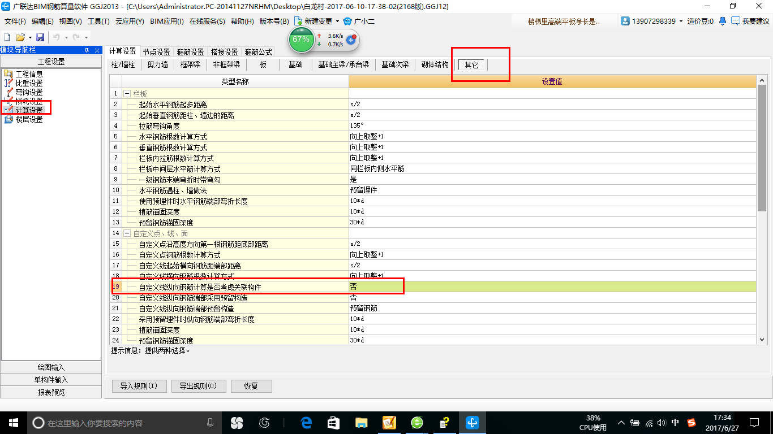Close the 模块导航栏 panel
The height and width of the screenshot is (434, 773).
tap(96, 50)
